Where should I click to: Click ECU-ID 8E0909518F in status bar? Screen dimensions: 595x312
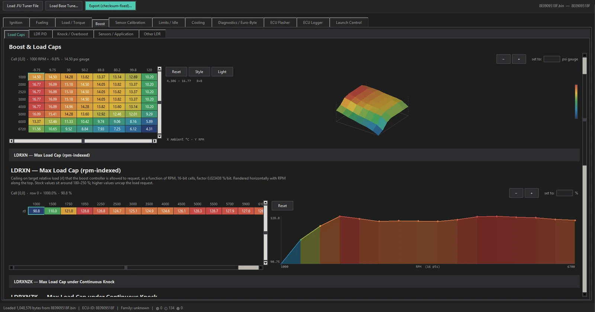(98, 308)
